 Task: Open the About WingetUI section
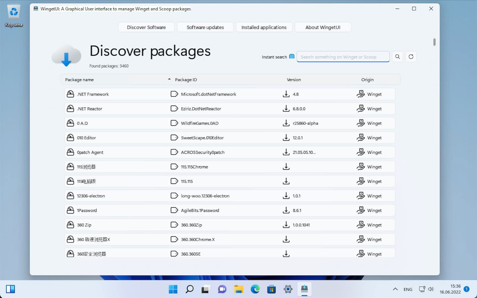323,27
